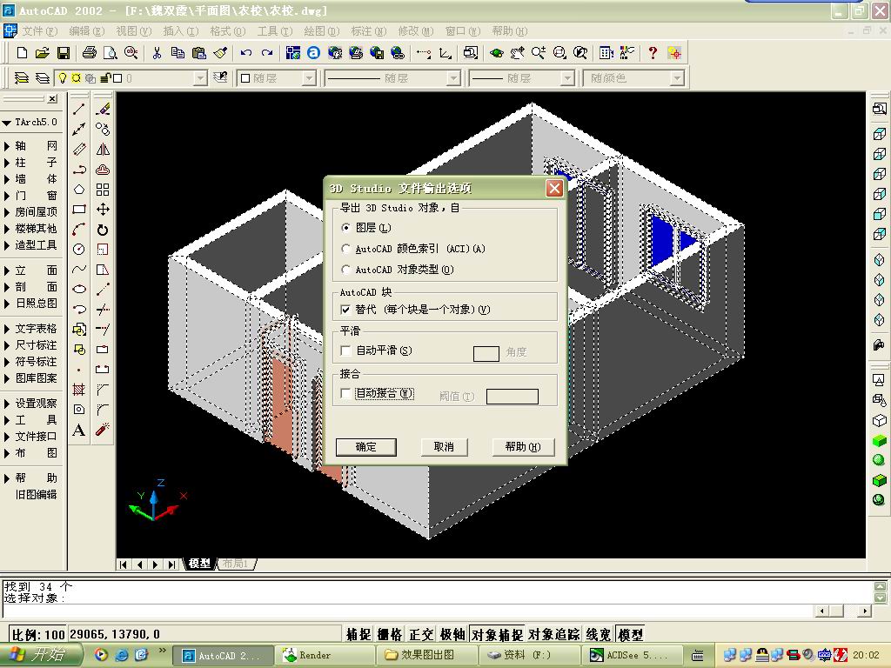The width and height of the screenshot is (891, 668).
Task: Select the Polygon draw tool
Action: [x=79, y=189]
